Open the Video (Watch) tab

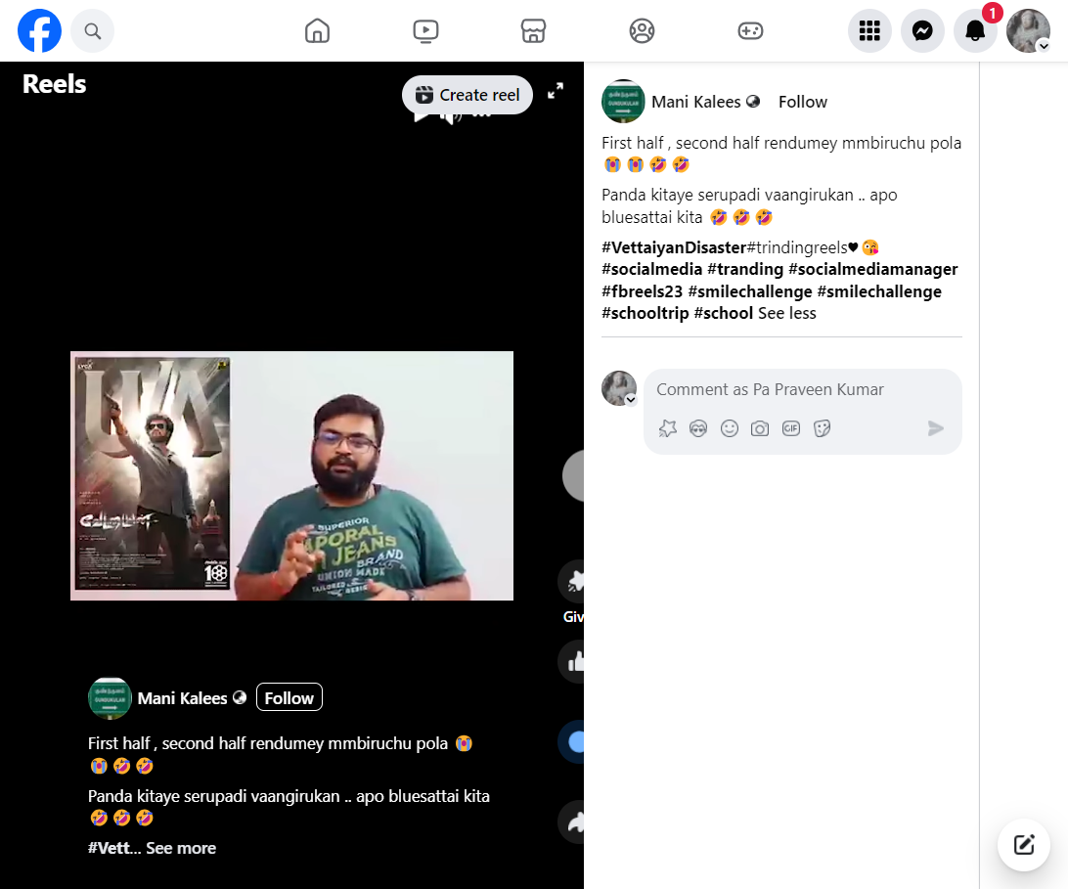click(x=425, y=30)
